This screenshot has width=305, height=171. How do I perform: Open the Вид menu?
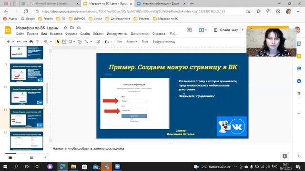[44, 34]
